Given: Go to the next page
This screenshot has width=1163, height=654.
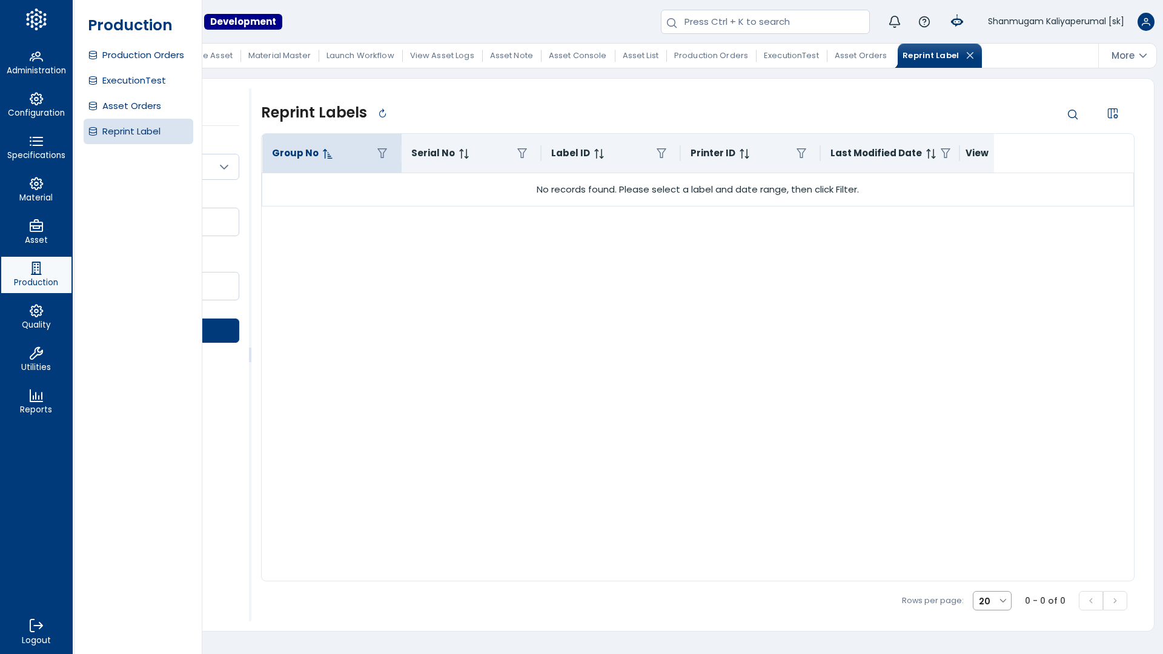Looking at the screenshot, I should [x=1115, y=601].
